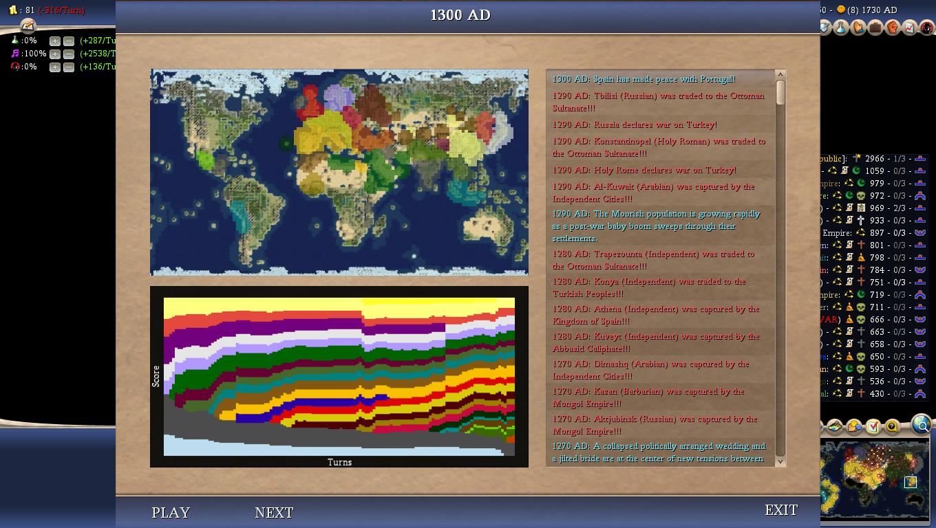The image size is (936, 528).
Task: Open the Civics advisor fist icon
Action: (893, 27)
